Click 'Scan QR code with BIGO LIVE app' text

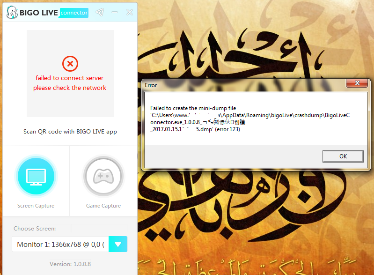[70, 132]
